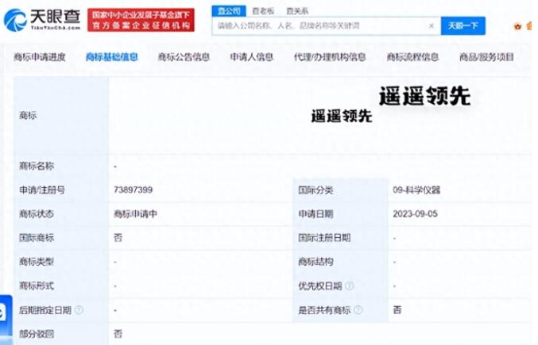Go to 商标基础信息 section

click(x=111, y=57)
